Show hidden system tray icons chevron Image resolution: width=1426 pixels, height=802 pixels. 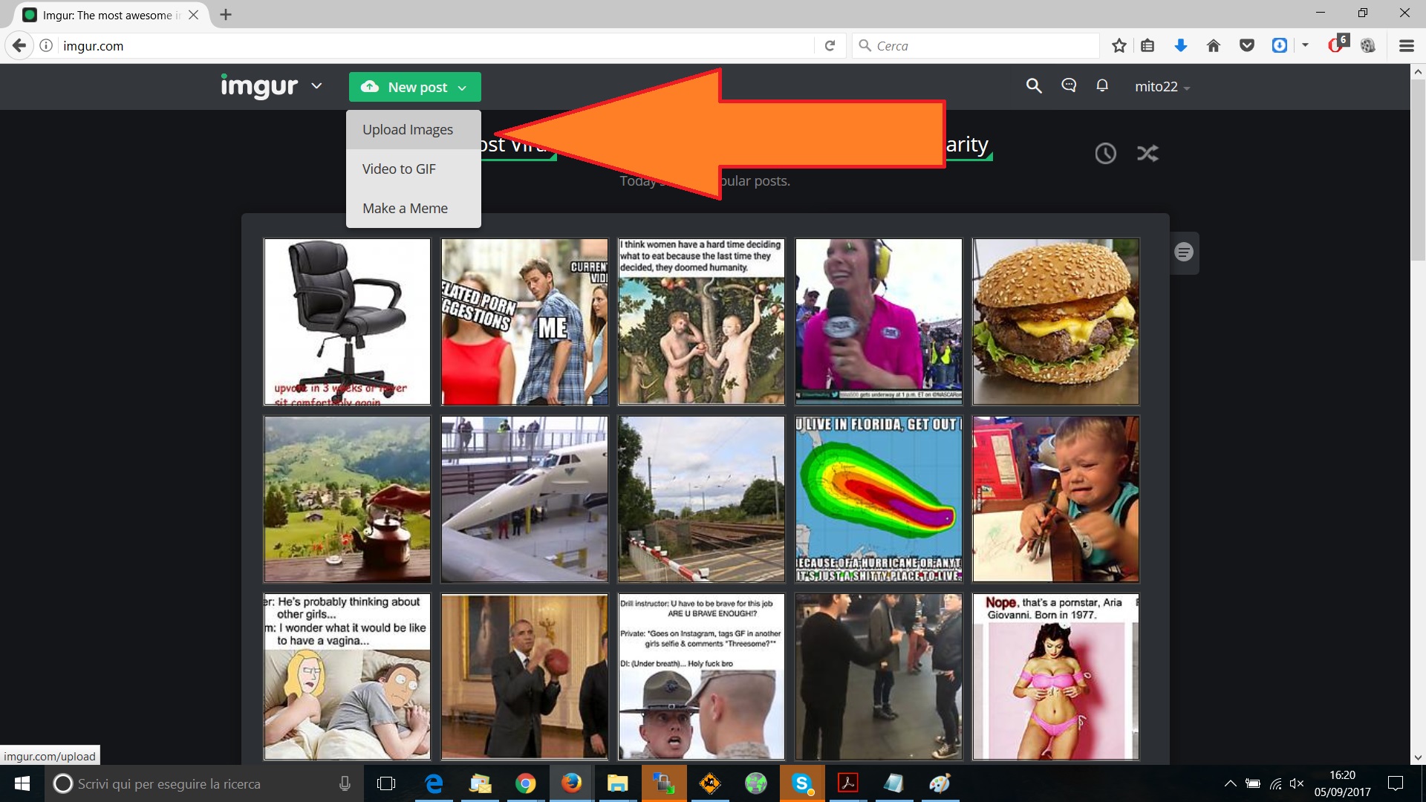[x=1230, y=783]
